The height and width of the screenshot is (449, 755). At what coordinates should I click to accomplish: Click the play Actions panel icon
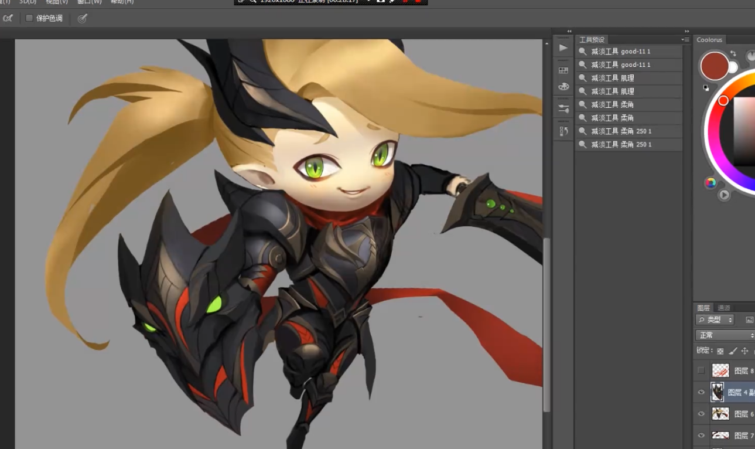point(563,47)
